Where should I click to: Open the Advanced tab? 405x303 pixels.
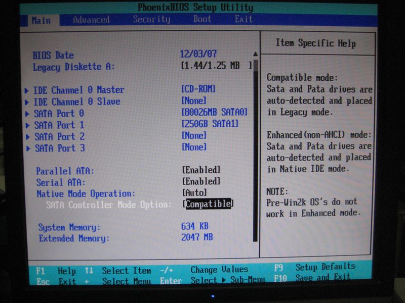[x=91, y=20]
